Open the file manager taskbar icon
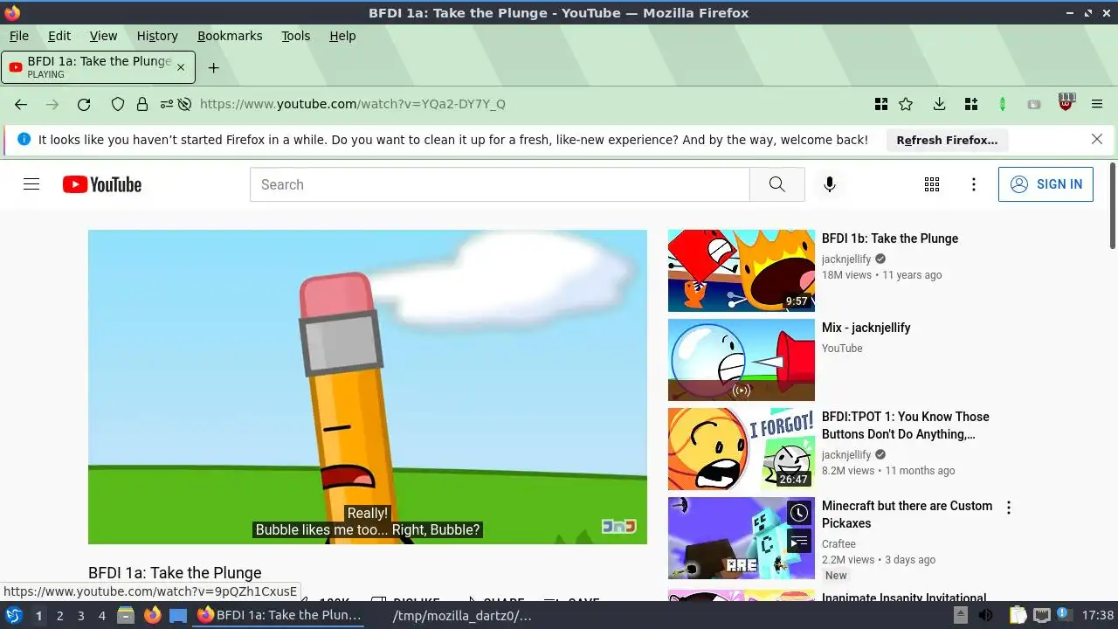 click(126, 615)
